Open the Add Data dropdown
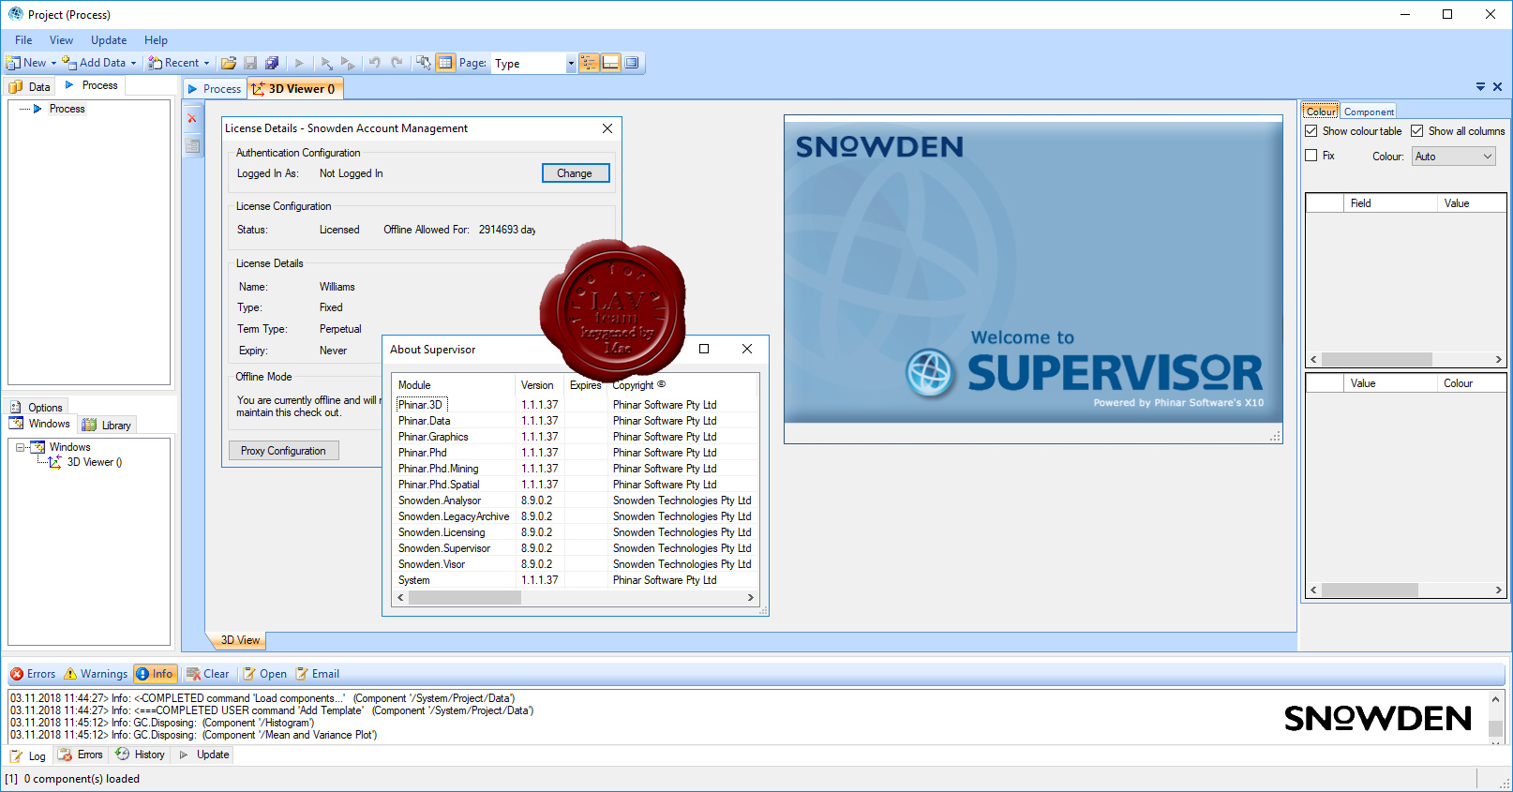The image size is (1513, 792). point(133,63)
